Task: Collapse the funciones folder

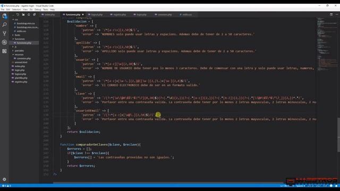Action: (20, 39)
